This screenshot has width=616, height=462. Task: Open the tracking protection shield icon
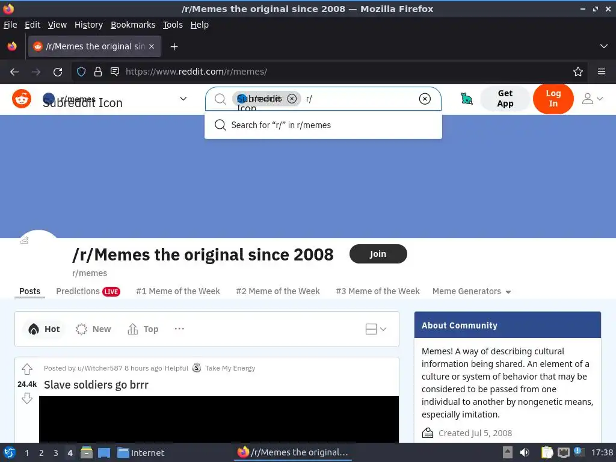(81, 72)
